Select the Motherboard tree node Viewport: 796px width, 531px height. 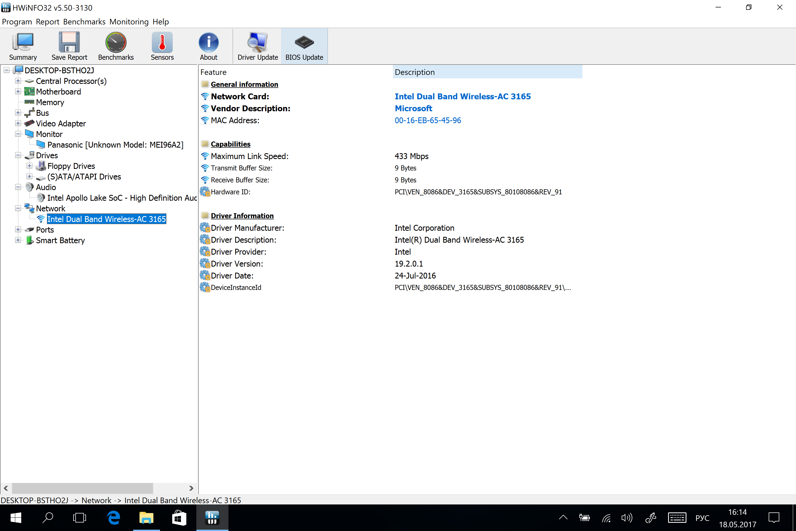58,91
